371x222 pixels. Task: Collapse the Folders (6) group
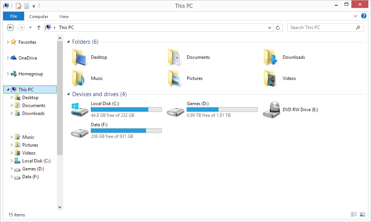(68, 42)
